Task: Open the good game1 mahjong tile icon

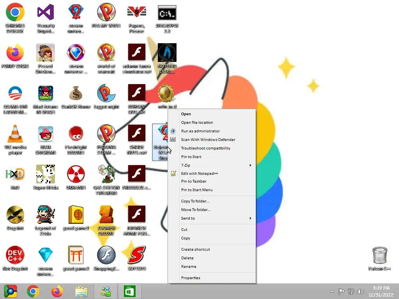Action: click(x=76, y=215)
